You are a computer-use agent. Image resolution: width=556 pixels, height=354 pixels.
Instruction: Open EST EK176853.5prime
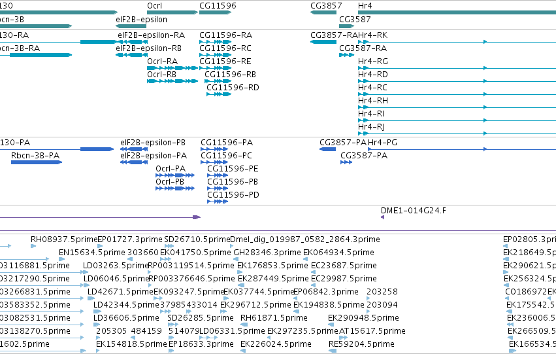coord(272,266)
